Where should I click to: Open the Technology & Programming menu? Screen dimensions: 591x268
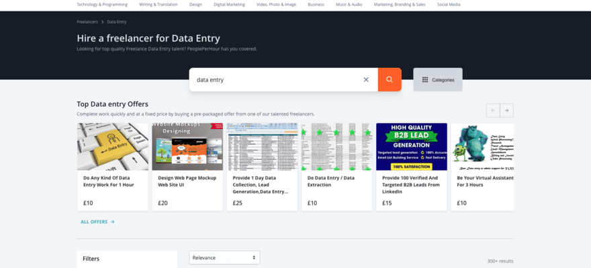tap(102, 5)
